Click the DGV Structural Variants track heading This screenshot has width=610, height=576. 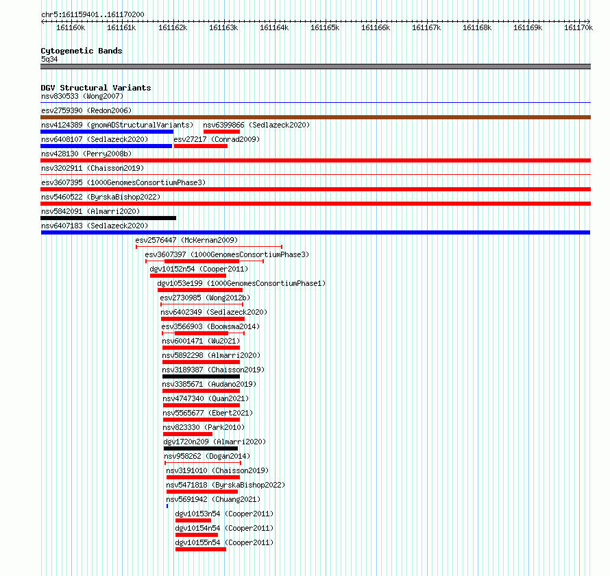[96, 88]
